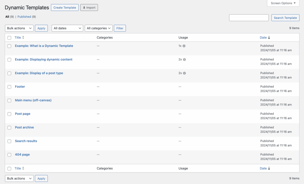Screen dimensions: 304x184
Task: Open the All categories dropdown
Action: 99,28
